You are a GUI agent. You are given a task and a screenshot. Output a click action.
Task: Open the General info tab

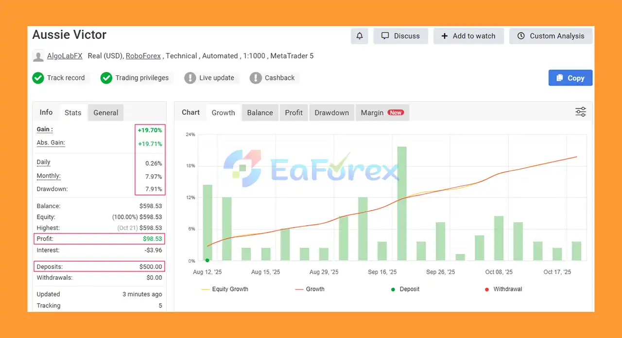click(105, 113)
